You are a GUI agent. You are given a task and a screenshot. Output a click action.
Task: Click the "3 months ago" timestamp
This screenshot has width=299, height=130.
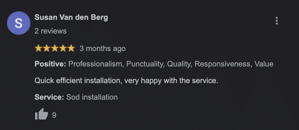pyautogui.click(x=102, y=48)
